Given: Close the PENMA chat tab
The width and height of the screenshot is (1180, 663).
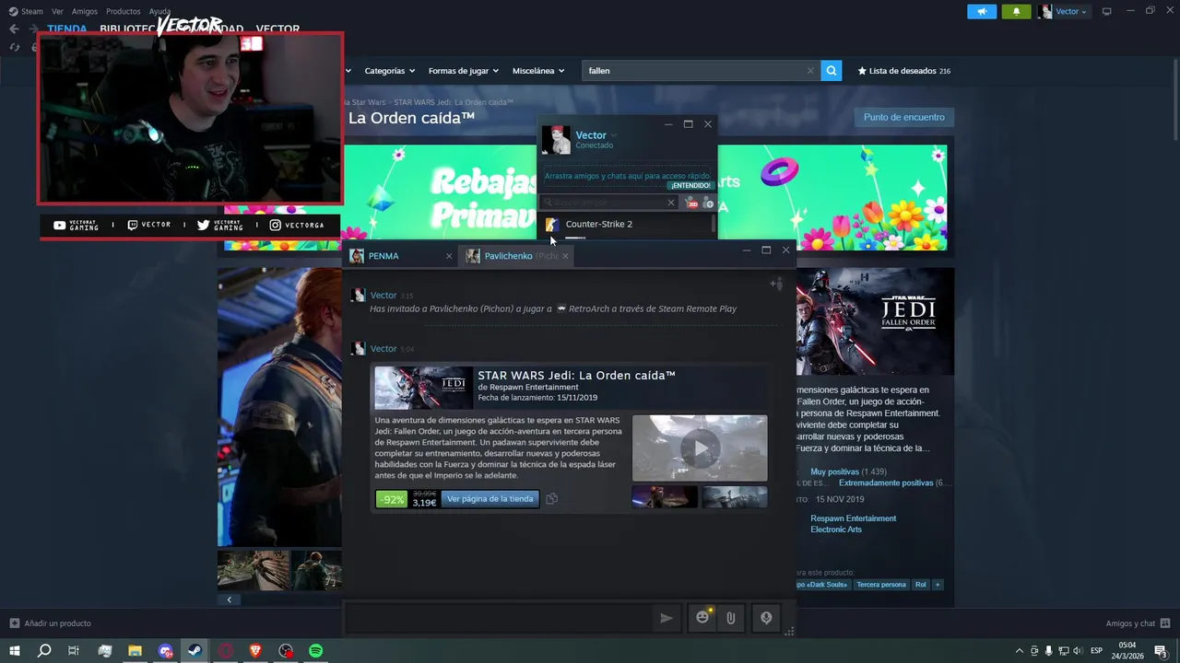Looking at the screenshot, I should pyautogui.click(x=449, y=256).
